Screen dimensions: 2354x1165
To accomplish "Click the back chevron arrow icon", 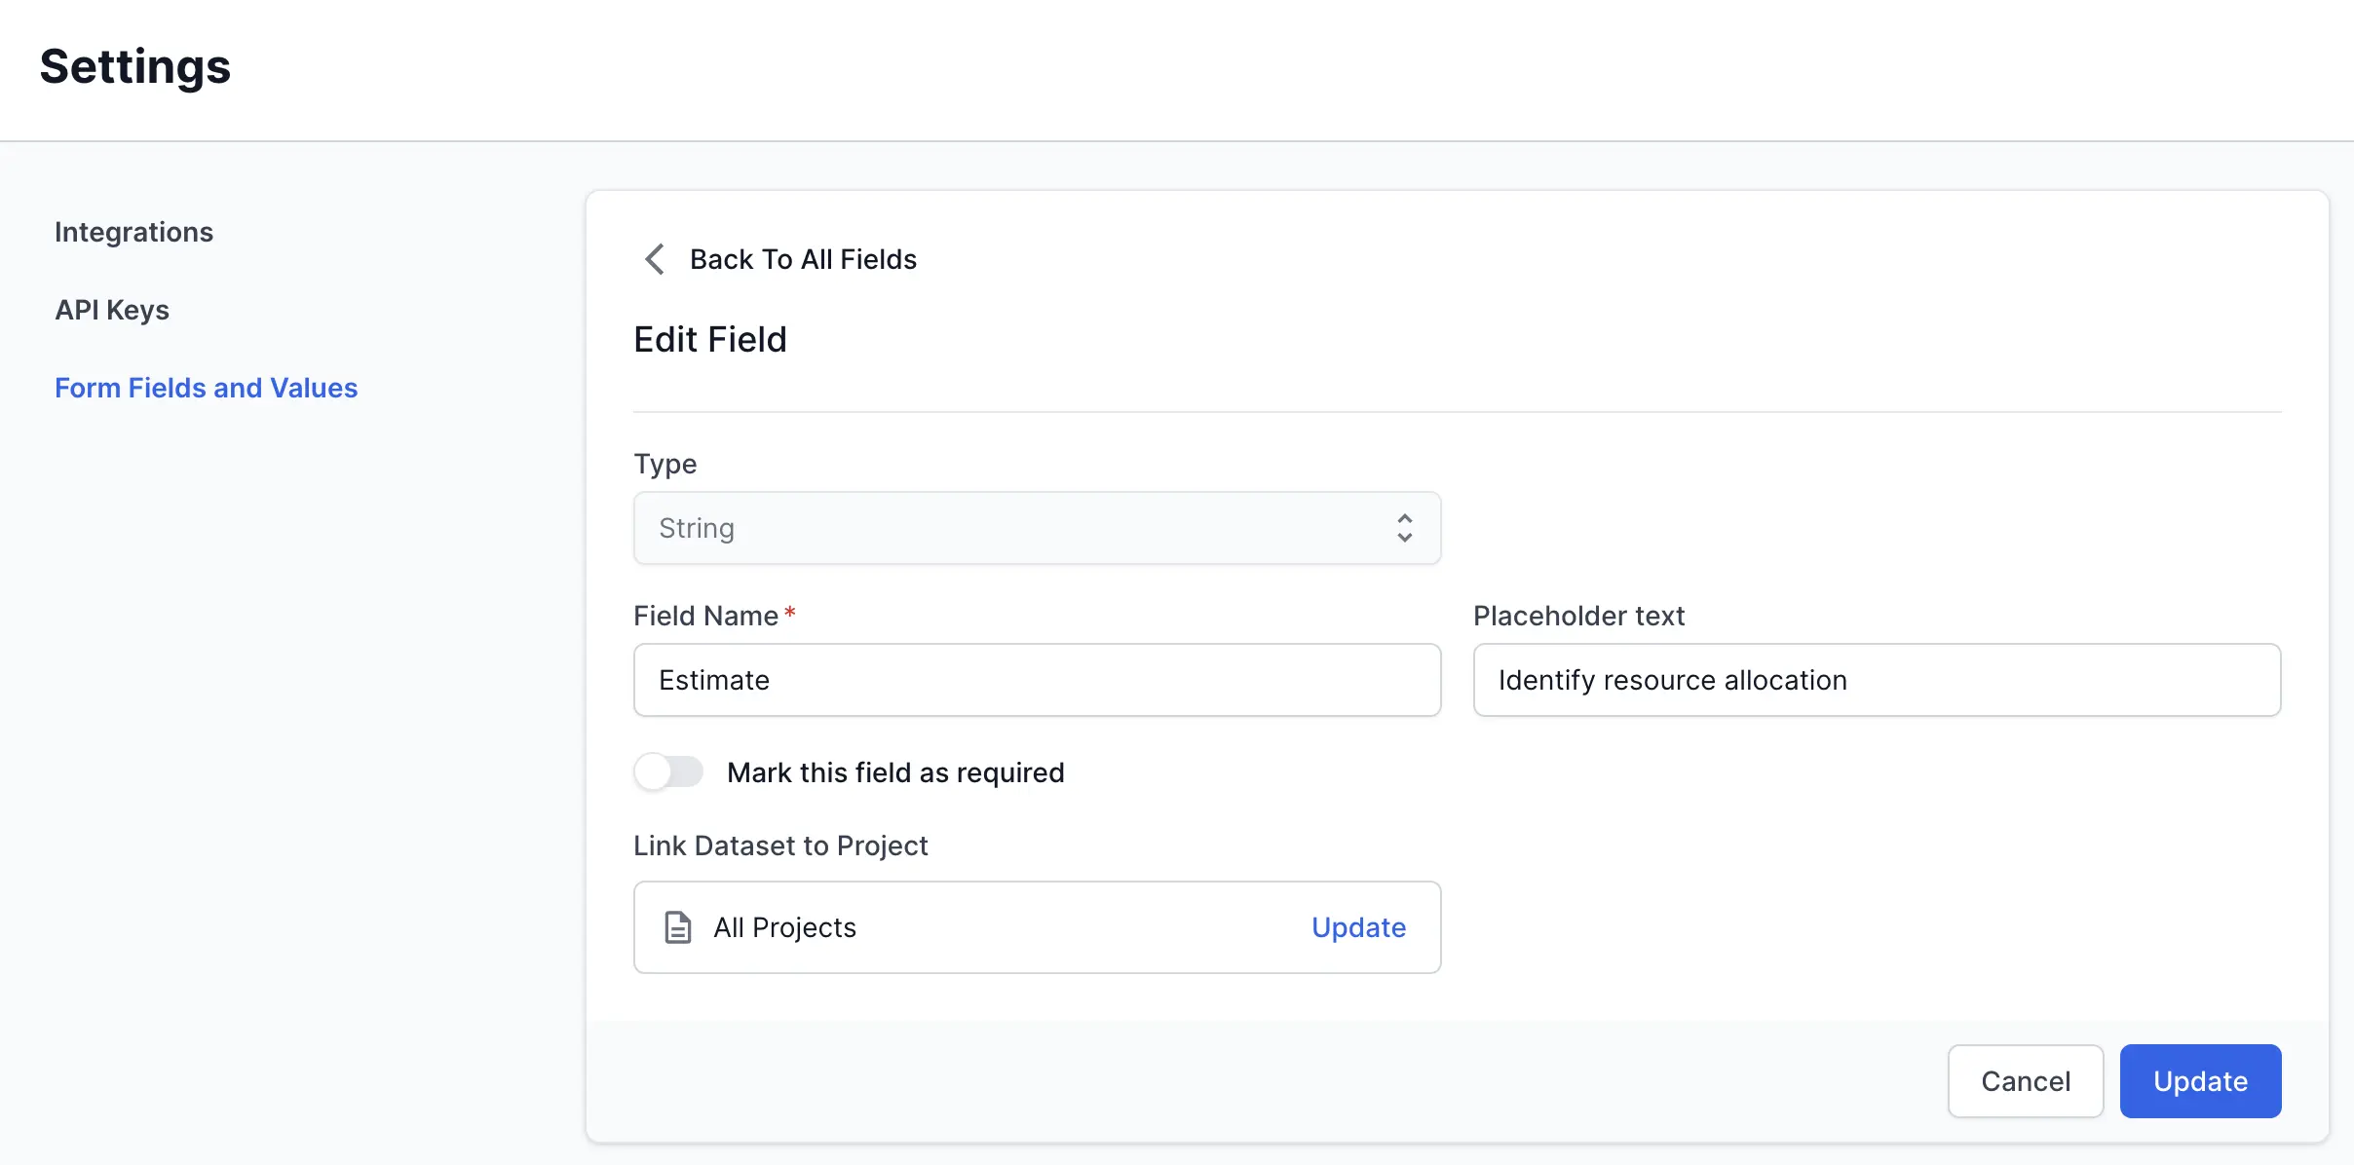I will (x=655, y=259).
